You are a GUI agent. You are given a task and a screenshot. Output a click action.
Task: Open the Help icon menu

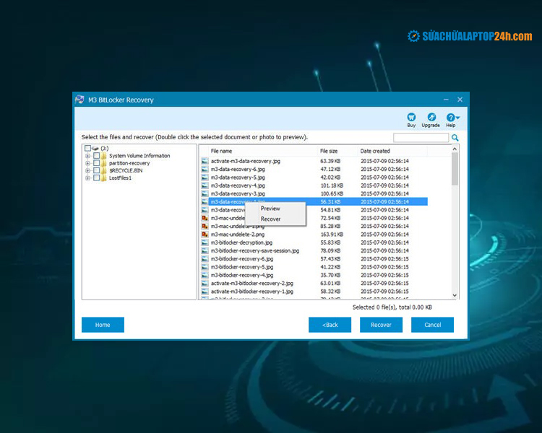[452, 118]
